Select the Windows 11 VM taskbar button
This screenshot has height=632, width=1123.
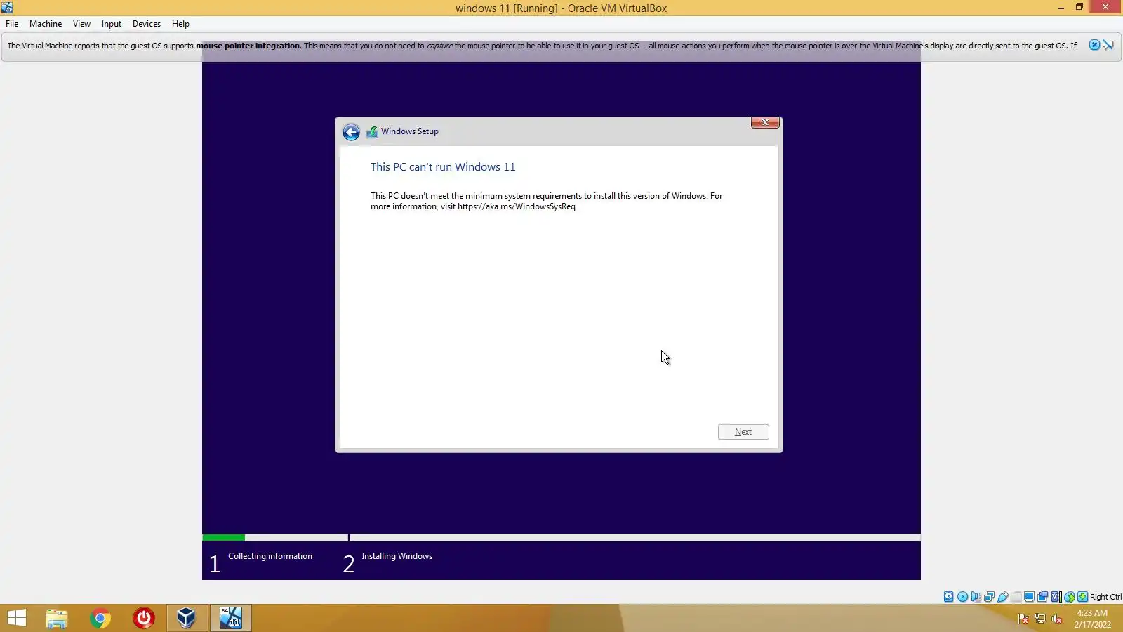pos(231,618)
